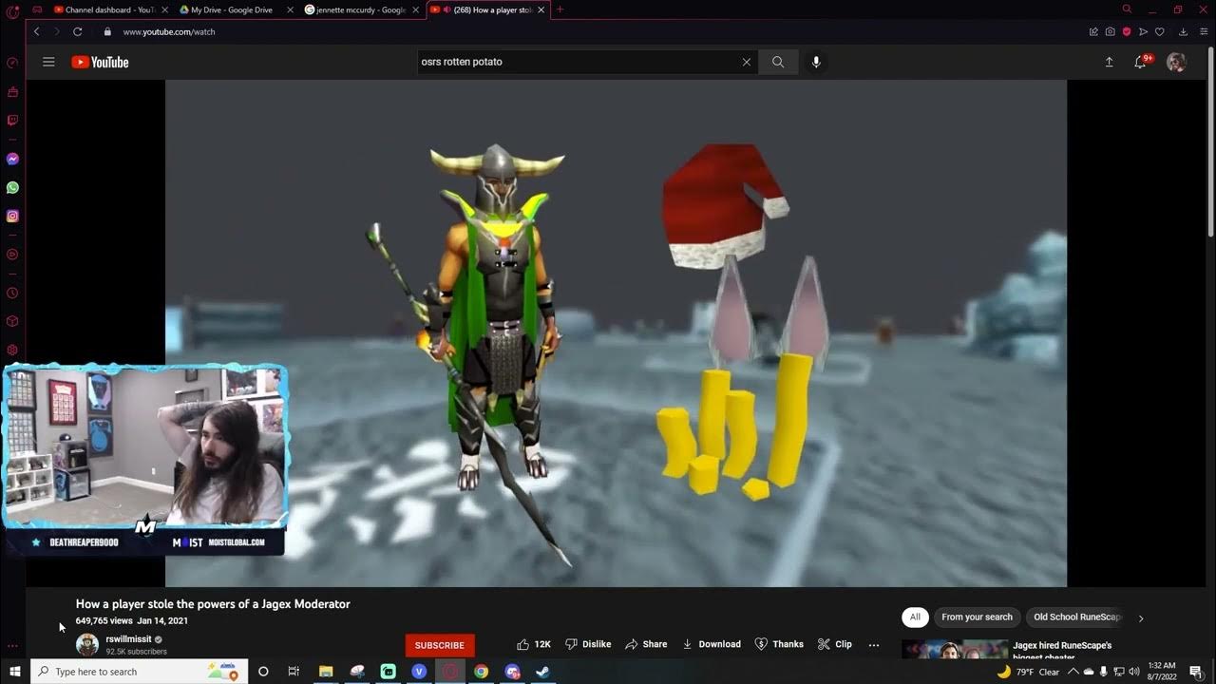Click the Windows taskbar search box
This screenshot has width=1216, height=684.
pos(140,672)
